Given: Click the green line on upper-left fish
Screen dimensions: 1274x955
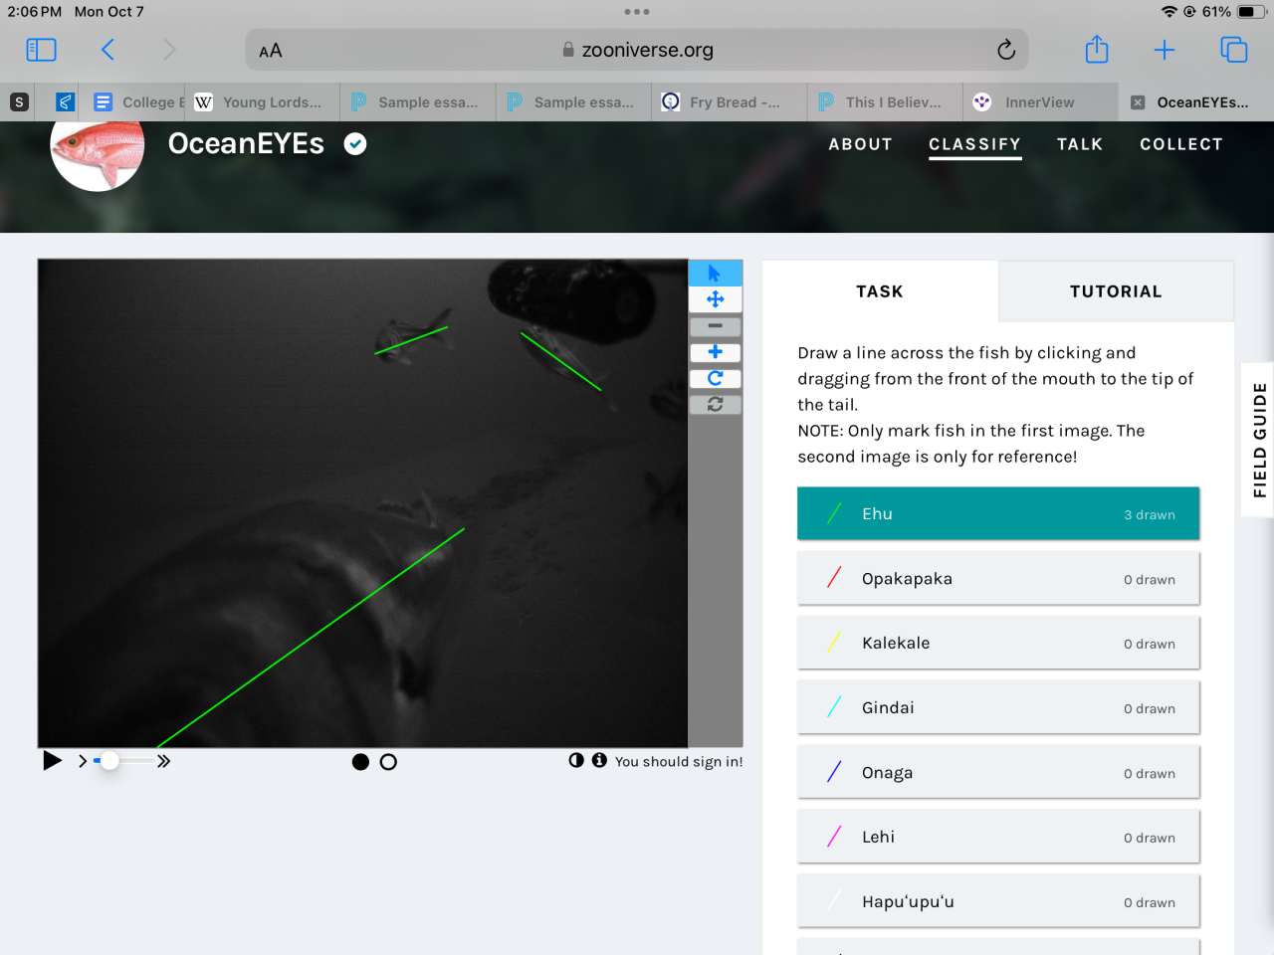Looking at the screenshot, I should click(410, 340).
